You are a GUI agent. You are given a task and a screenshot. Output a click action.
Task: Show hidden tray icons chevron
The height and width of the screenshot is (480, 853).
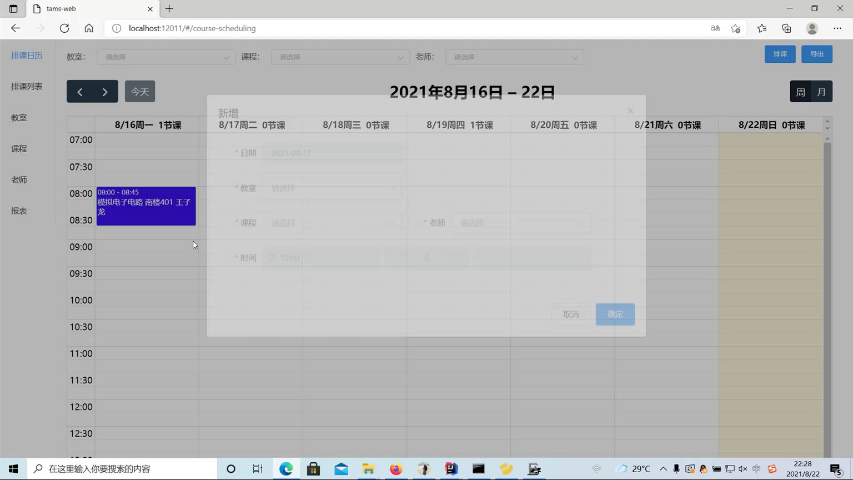[x=663, y=469]
